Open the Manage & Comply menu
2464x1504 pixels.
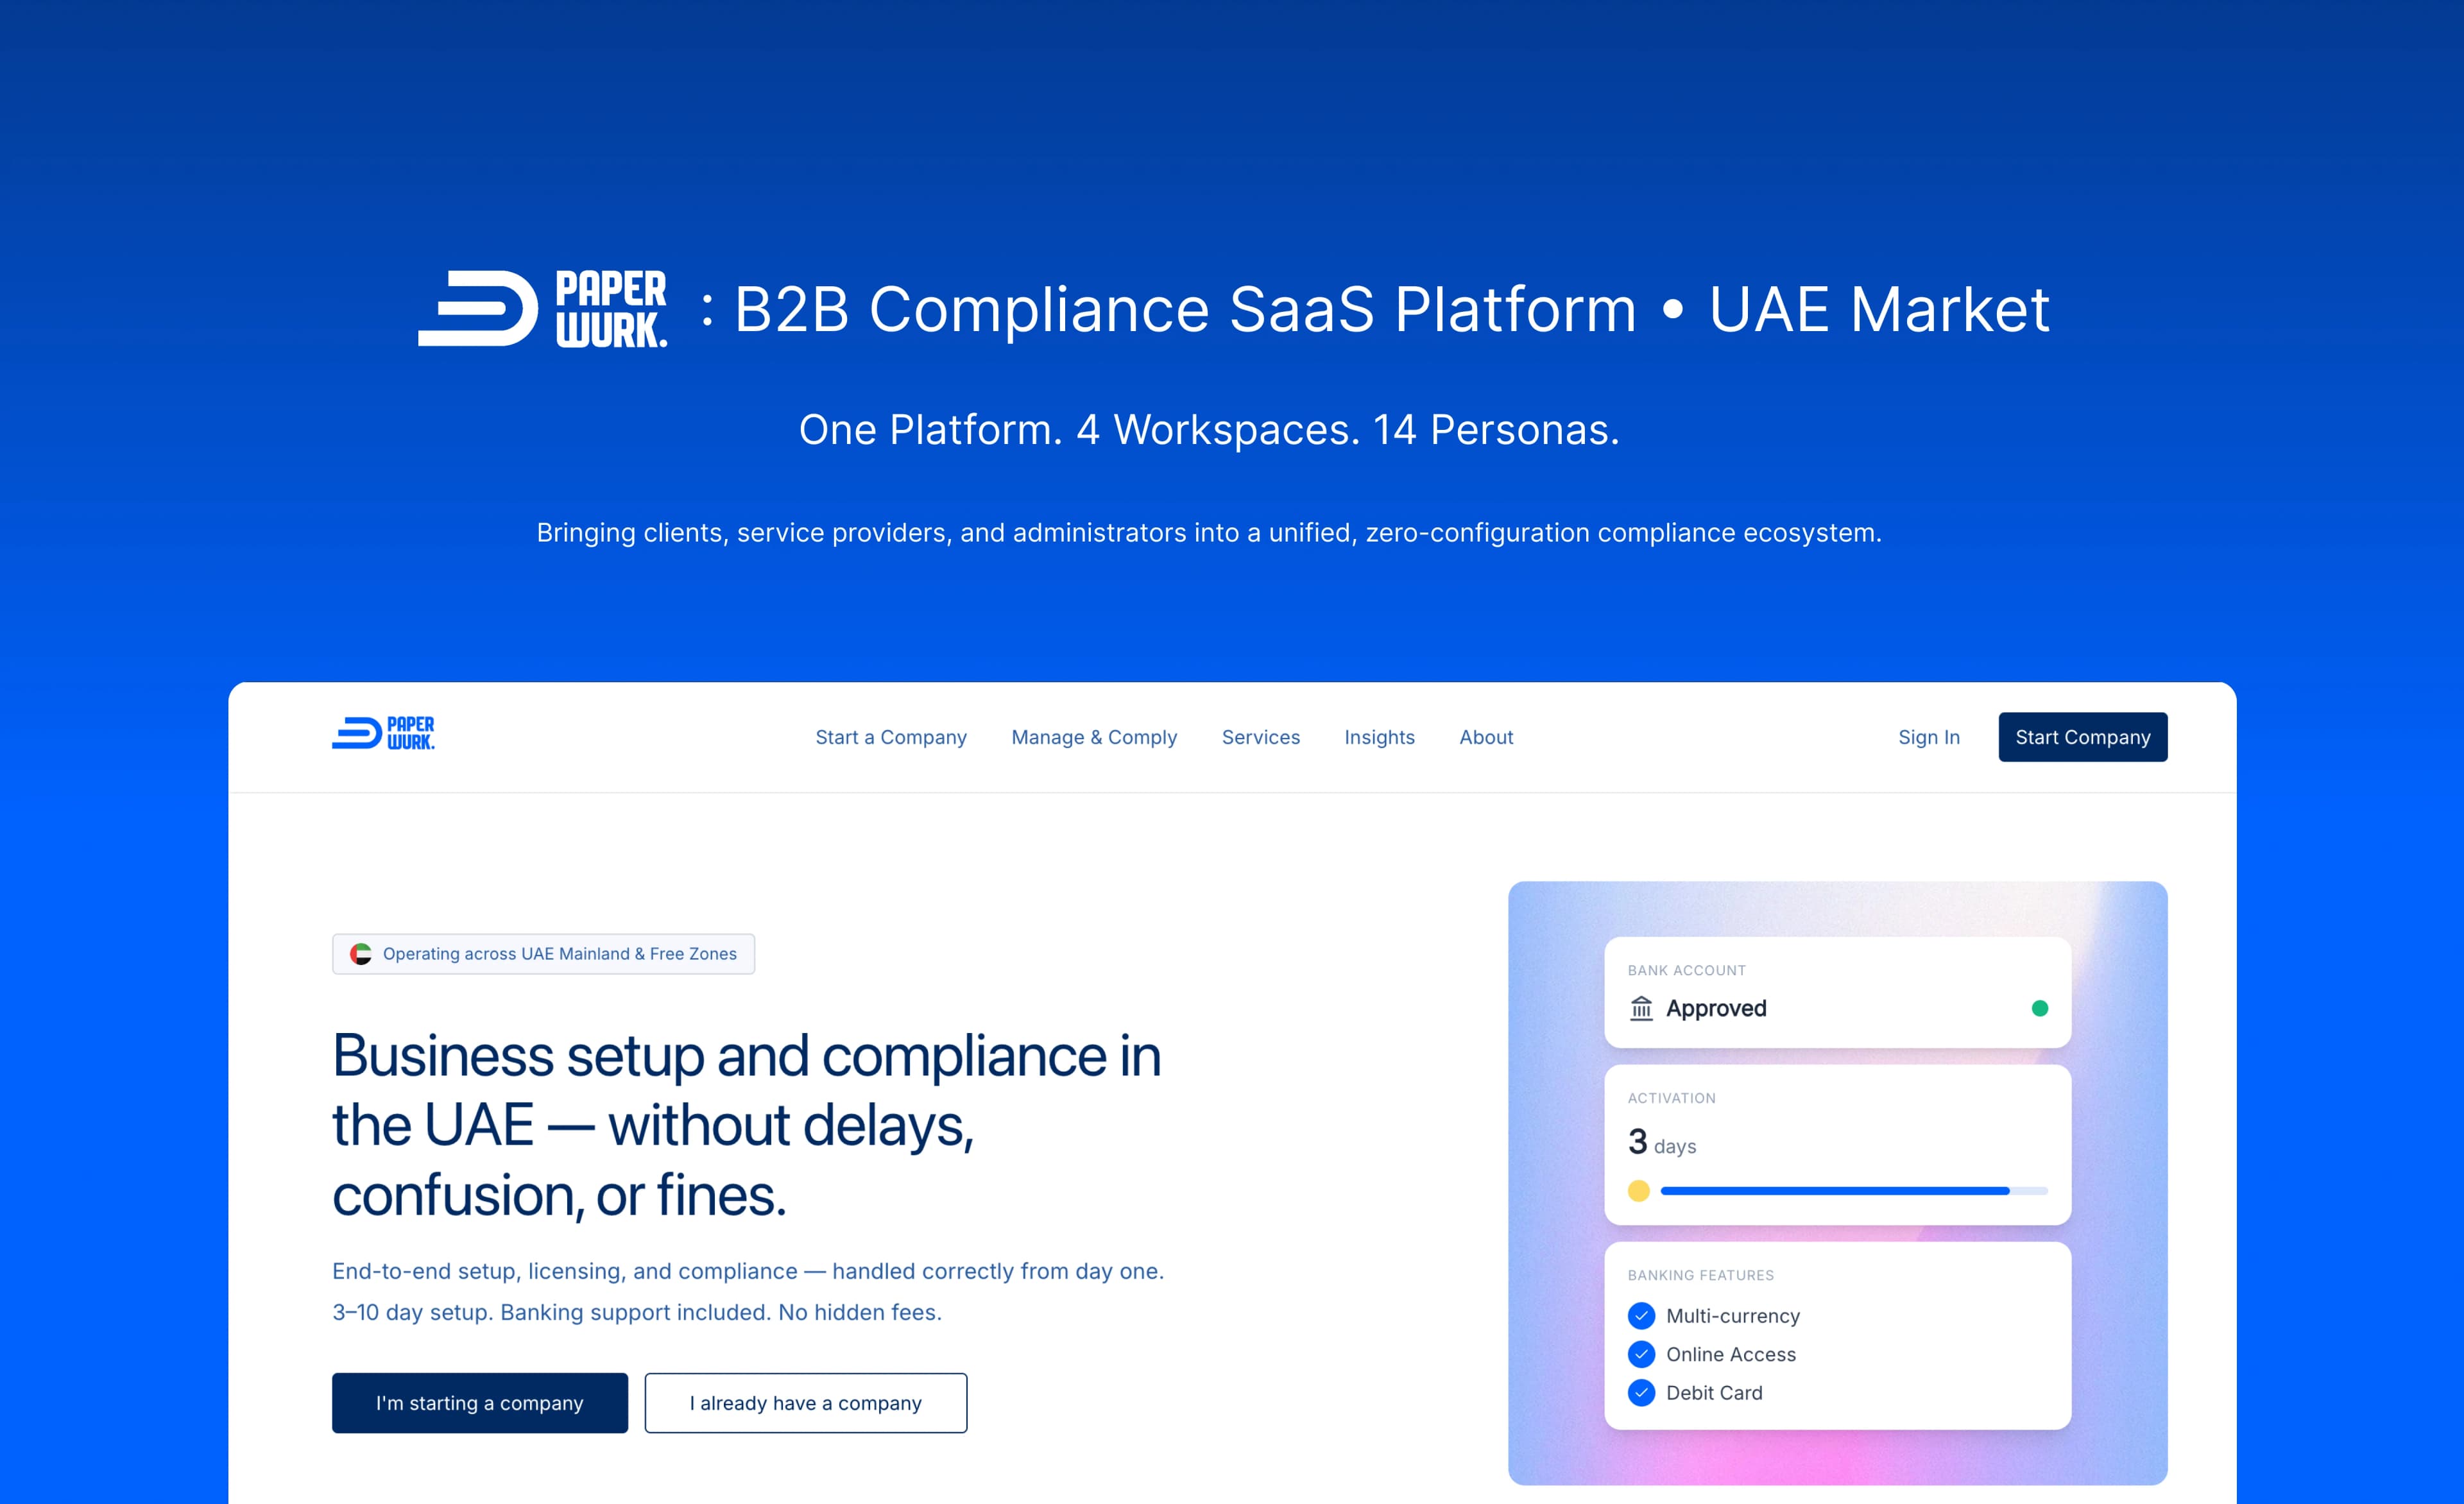(x=1094, y=737)
